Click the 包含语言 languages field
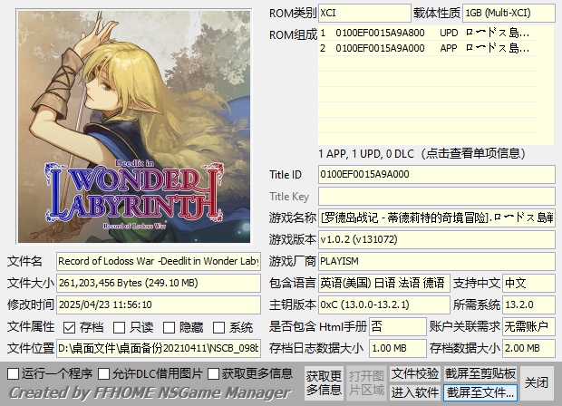This screenshot has width=562, height=406. tap(383, 283)
